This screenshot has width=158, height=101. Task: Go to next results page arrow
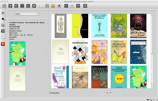pyautogui.click(x=111, y=93)
